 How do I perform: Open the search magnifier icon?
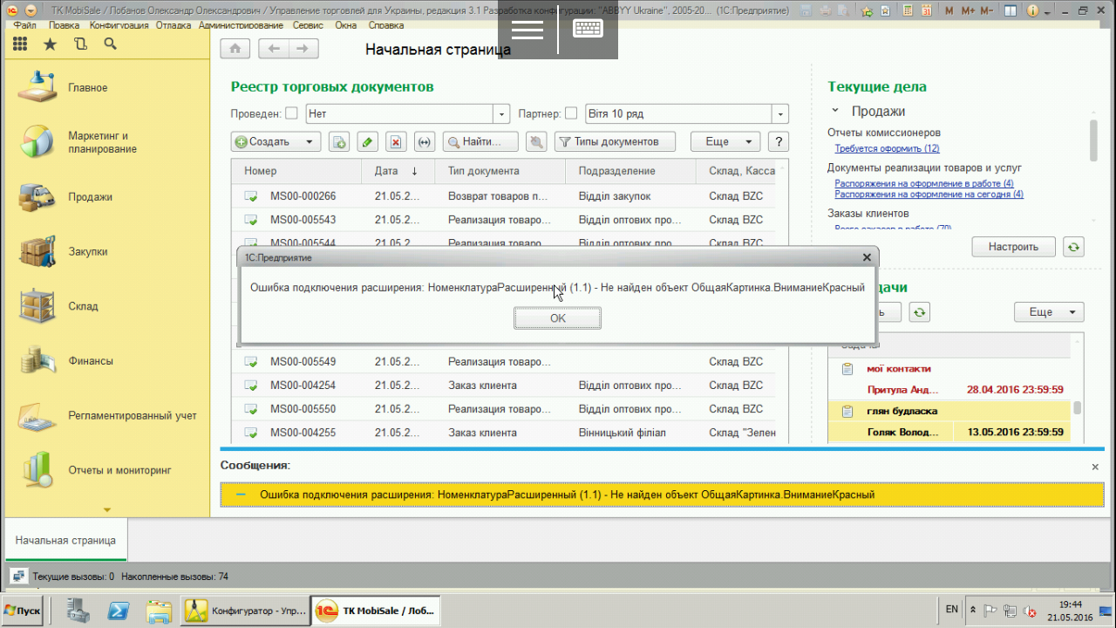110,44
